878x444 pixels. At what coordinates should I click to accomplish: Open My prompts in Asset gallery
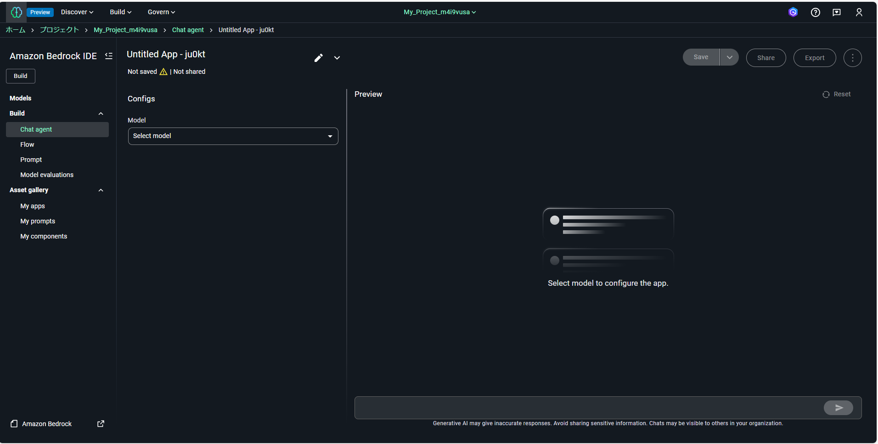[x=38, y=221]
